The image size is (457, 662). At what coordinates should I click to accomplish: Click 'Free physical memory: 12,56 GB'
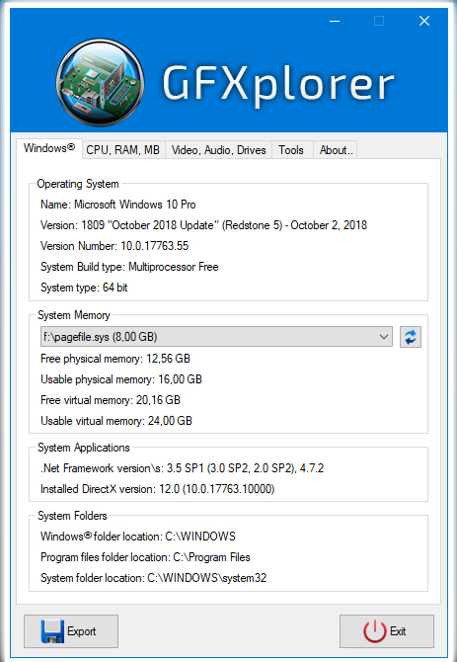coord(115,359)
